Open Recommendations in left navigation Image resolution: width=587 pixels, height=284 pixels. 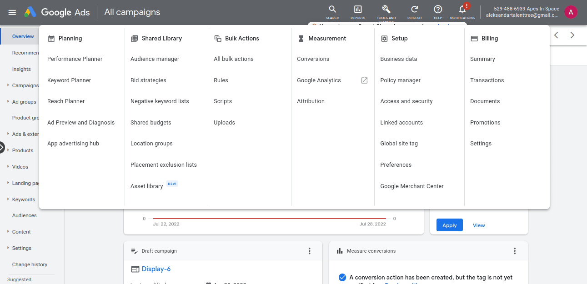point(25,53)
